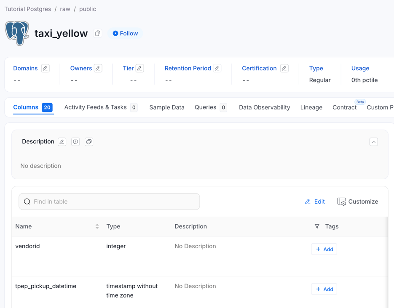The height and width of the screenshot is (308, 394).
Task: Click Edit button above columns table
Action: point(315,202)
